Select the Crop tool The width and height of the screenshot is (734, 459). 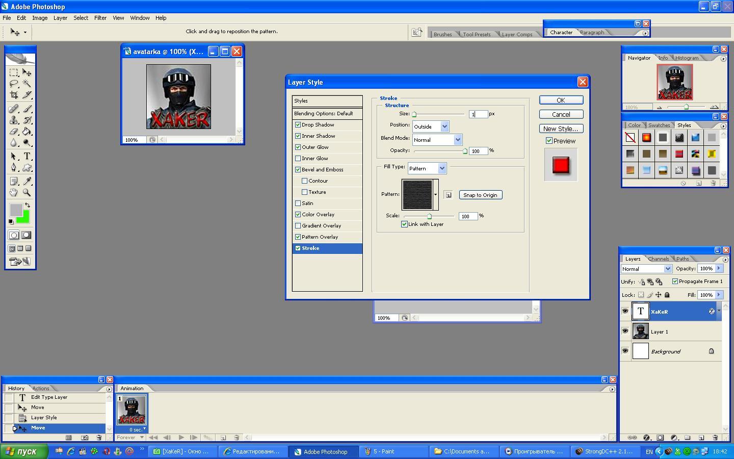tap(14, 95)
